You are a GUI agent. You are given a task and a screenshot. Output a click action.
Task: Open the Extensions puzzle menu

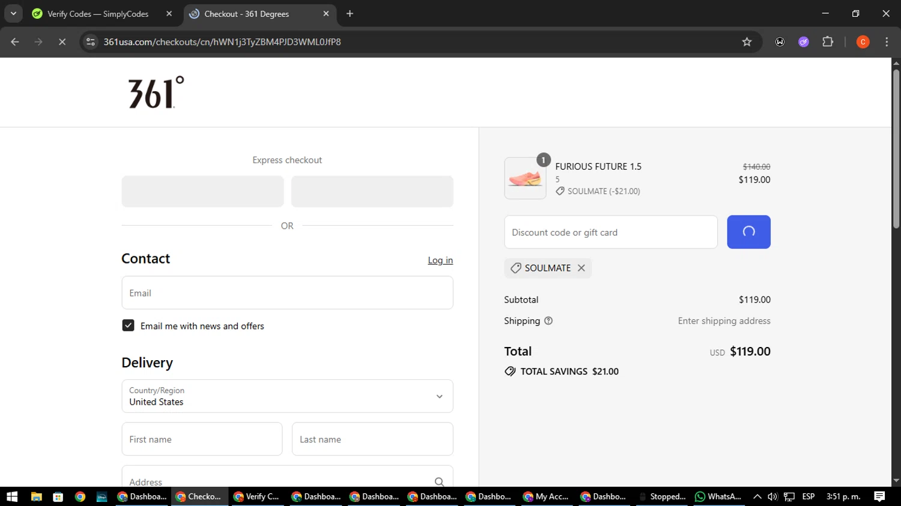828,42
